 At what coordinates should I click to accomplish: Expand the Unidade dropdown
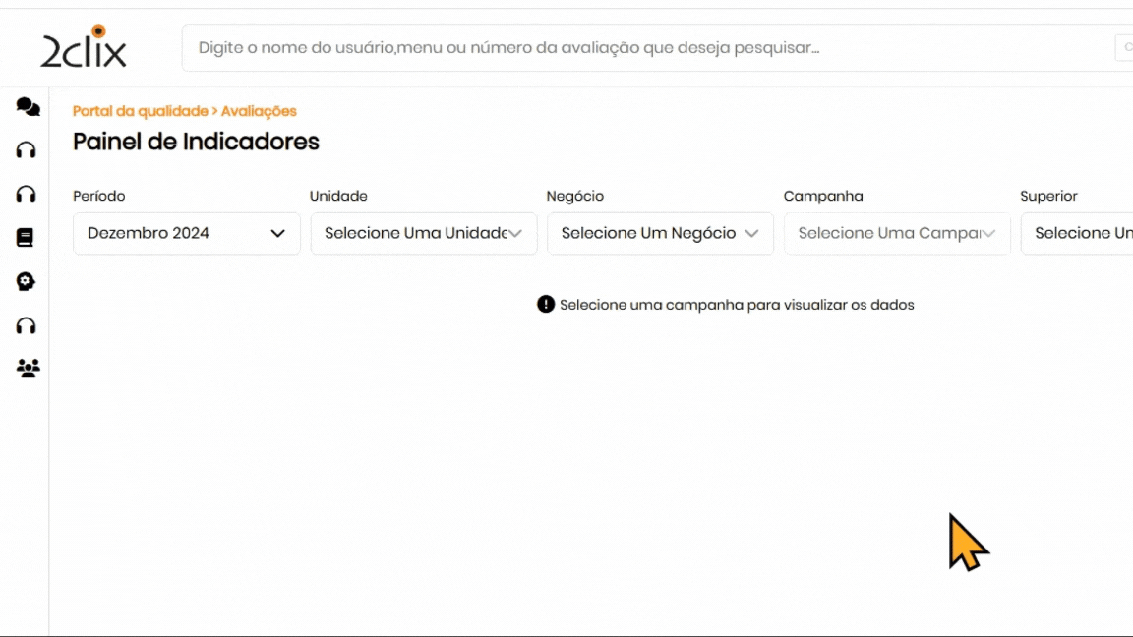pyautogui.click(x=423, y=234)
